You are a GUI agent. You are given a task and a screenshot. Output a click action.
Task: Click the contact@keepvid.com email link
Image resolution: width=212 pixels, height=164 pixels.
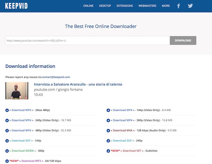click(56, 77)
